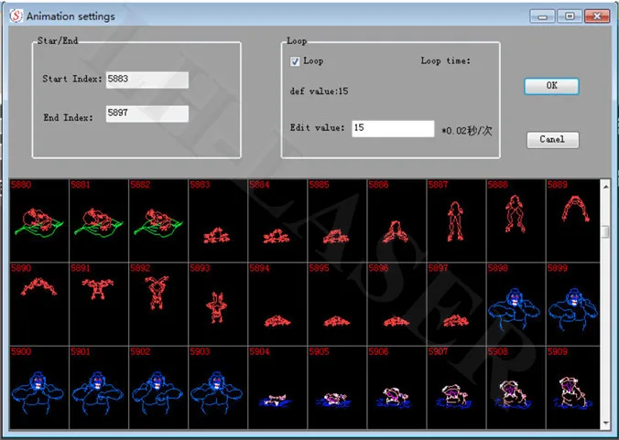Select frame thumbnail 5881
The height and width of the screenshot is (440, 619).
pos(99,220)
